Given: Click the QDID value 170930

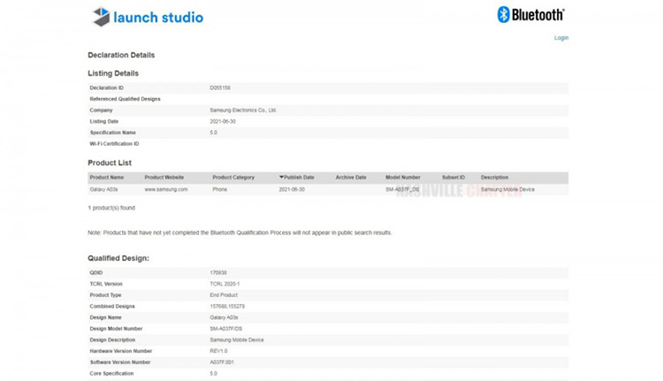Looking at the screenshot, I should point(219,272).
